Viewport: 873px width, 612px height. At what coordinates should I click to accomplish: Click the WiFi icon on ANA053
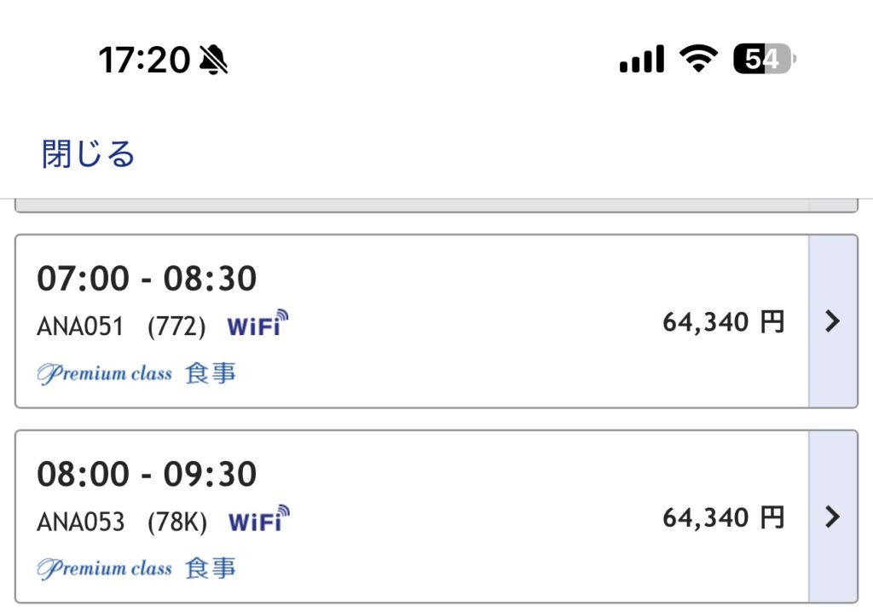[259, 519]
